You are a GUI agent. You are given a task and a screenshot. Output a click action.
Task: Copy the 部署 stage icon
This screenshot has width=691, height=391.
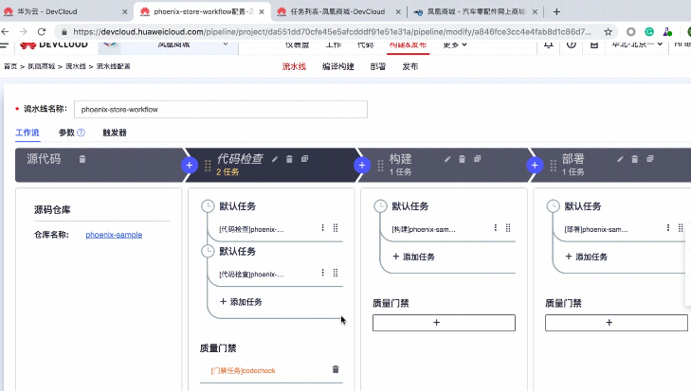(650, 158)
